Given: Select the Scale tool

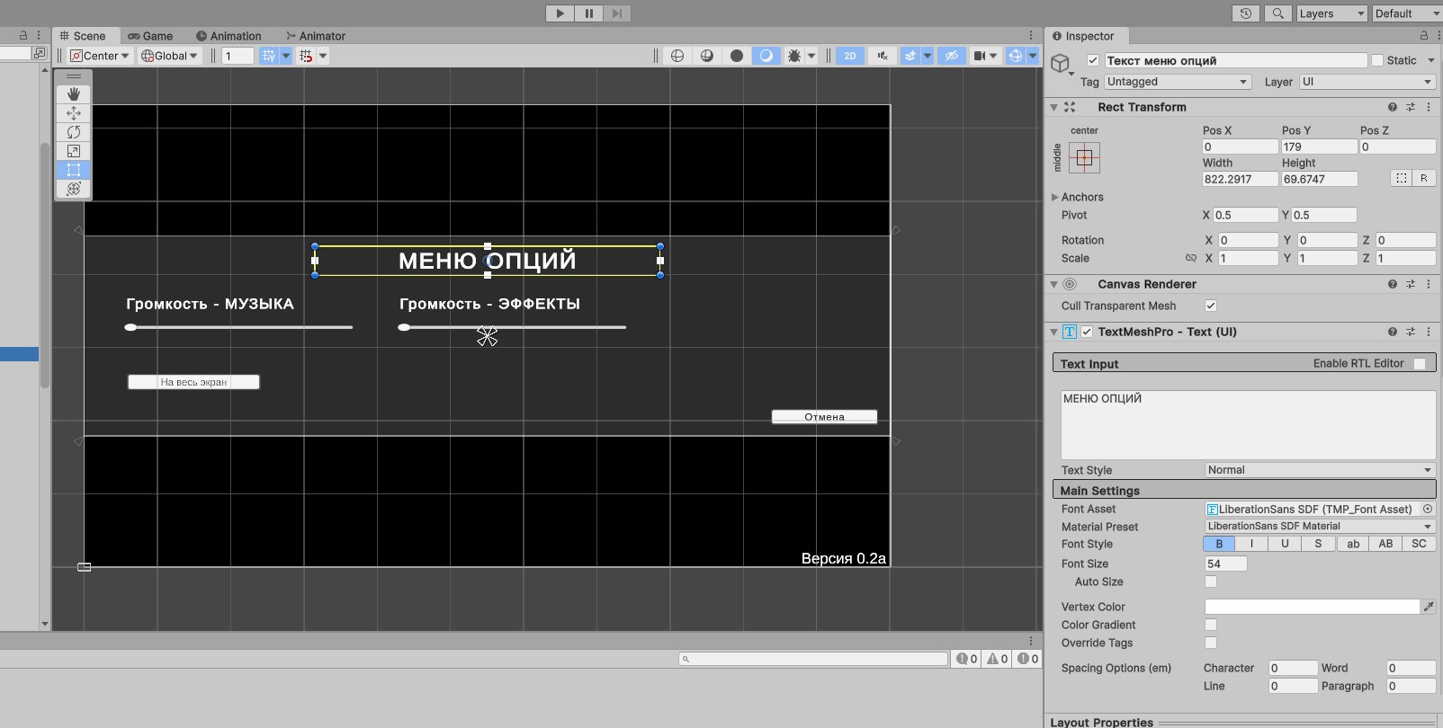Looking at the screenshot, I should click(74, 150).
